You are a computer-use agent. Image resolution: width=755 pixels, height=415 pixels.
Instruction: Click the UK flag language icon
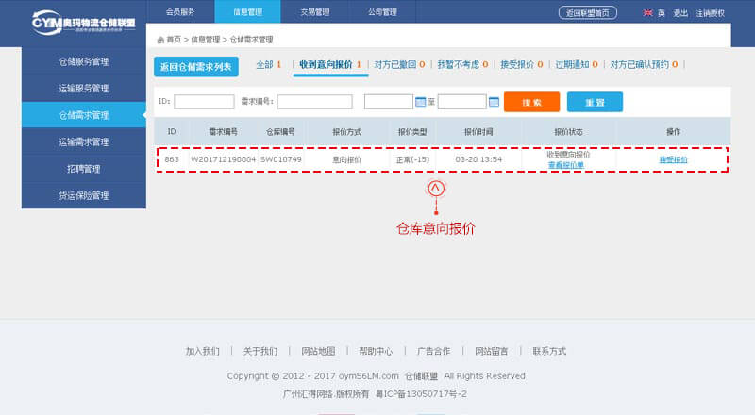point(647,12)
